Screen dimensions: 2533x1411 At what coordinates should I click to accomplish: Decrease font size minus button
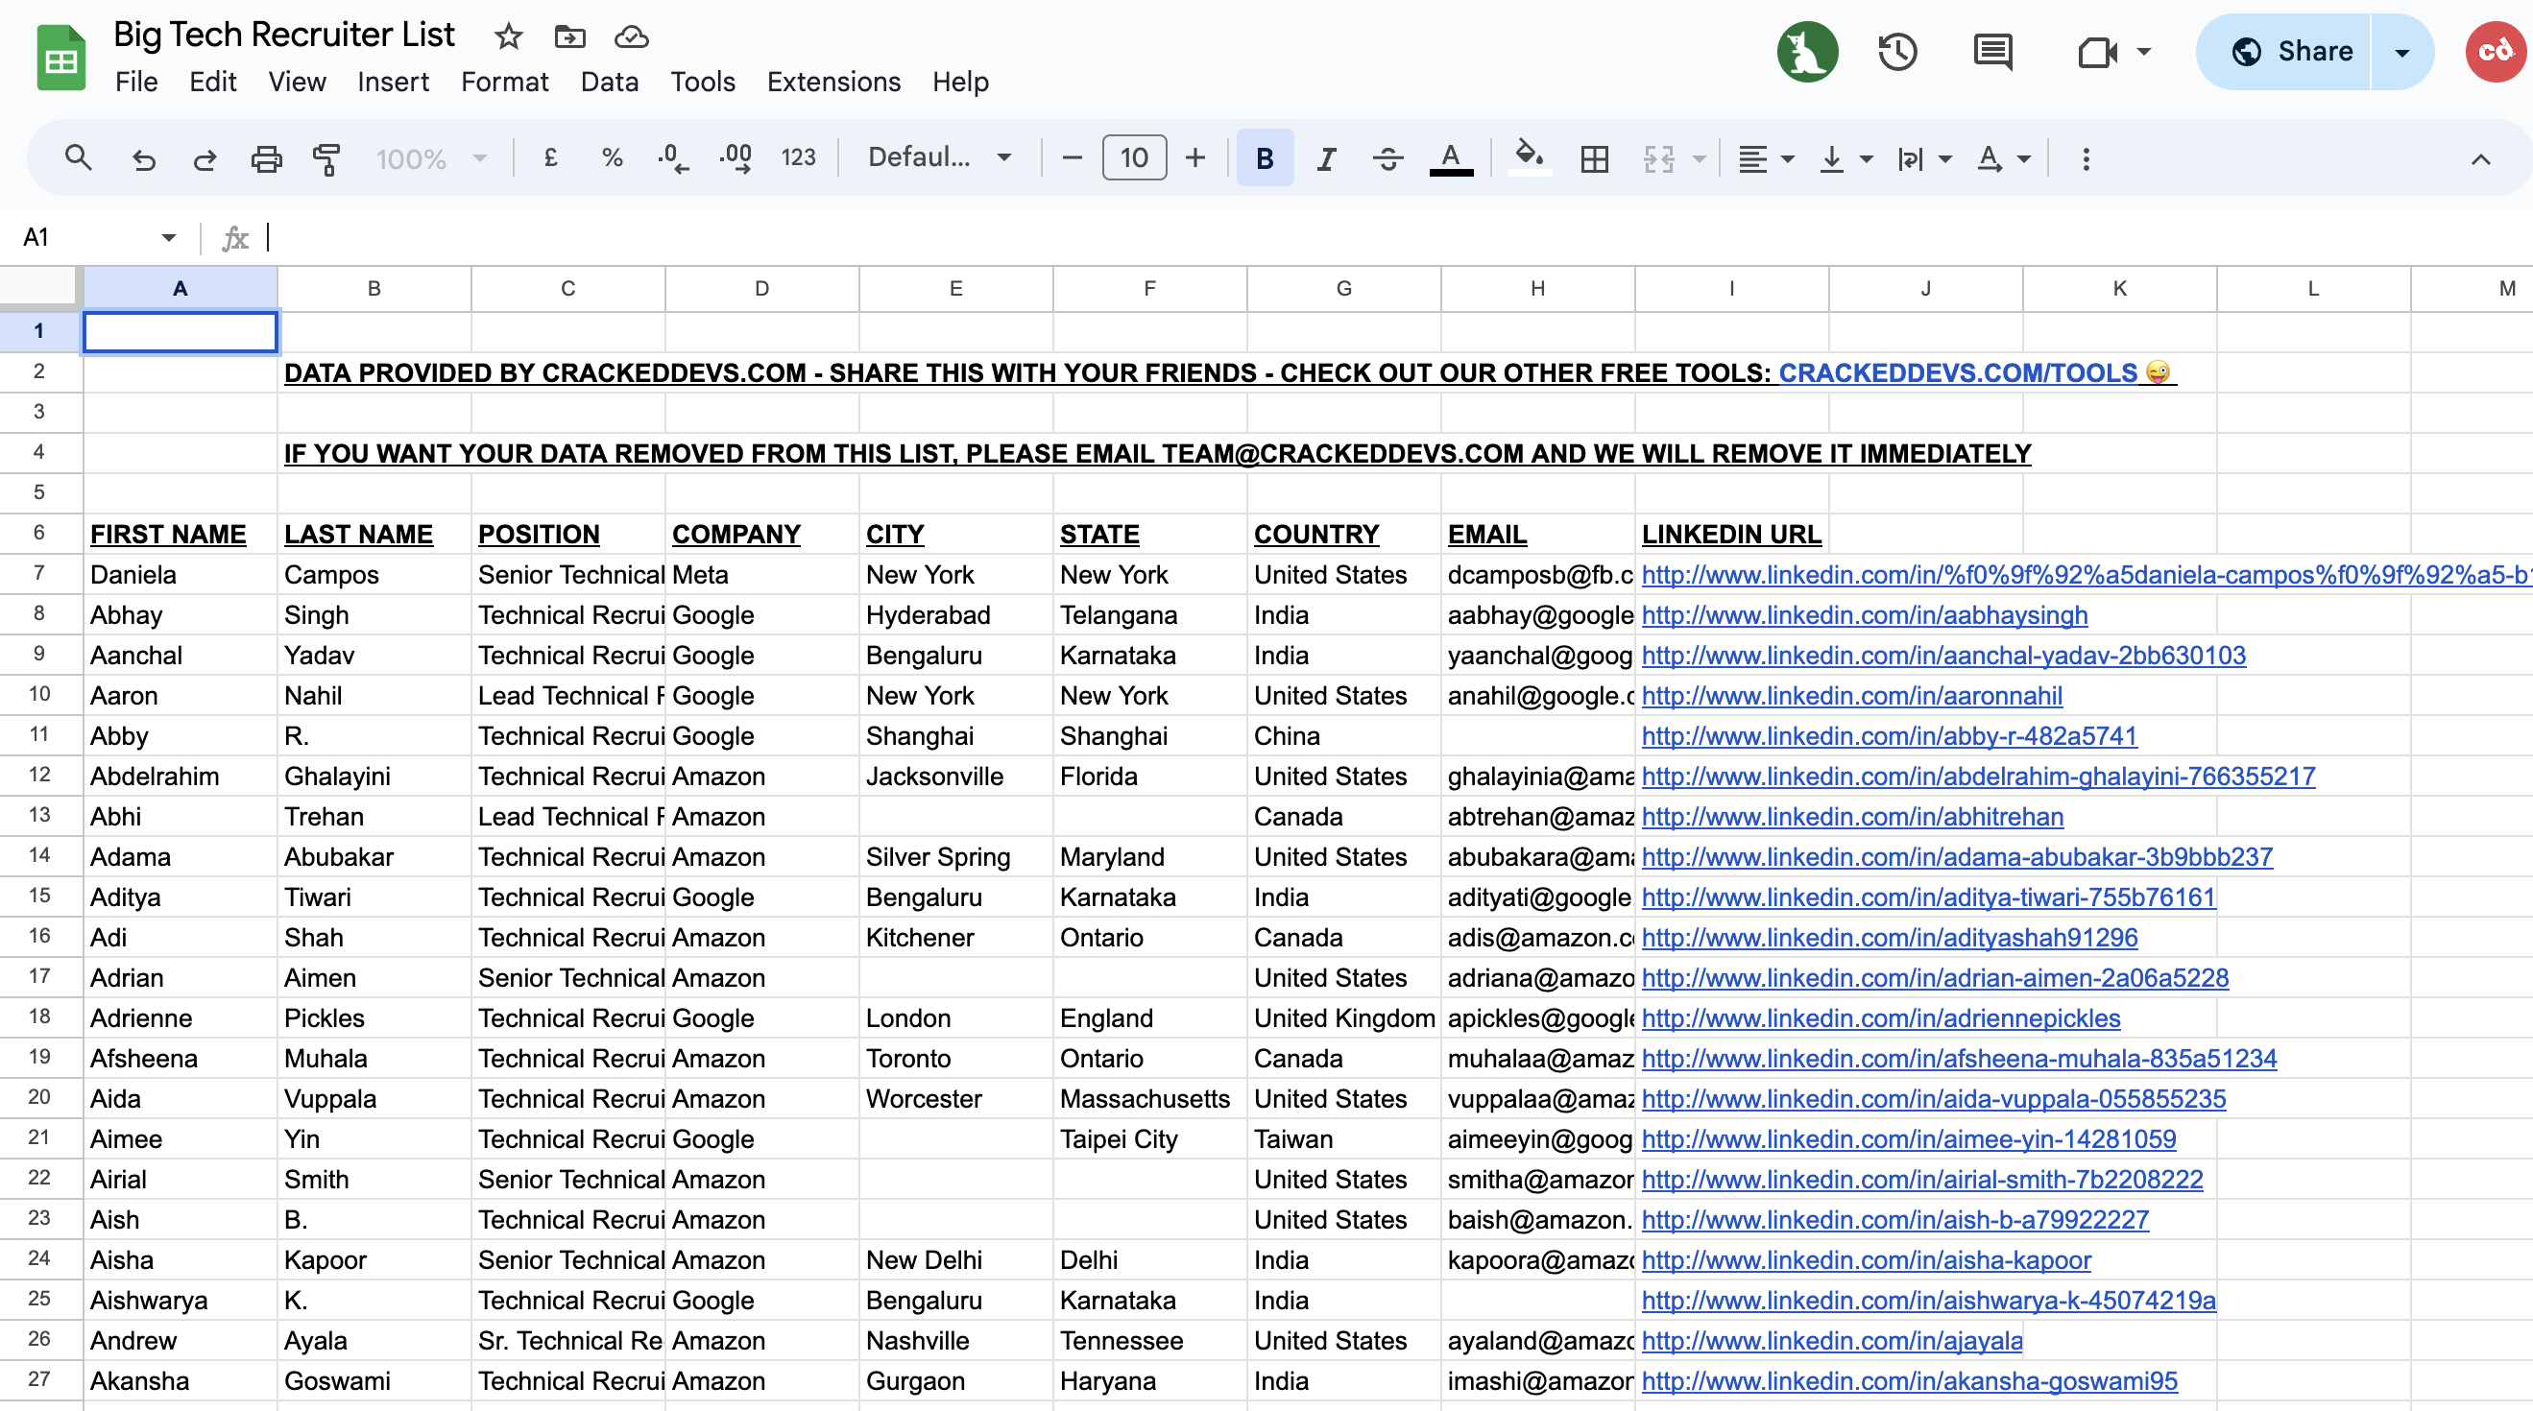tap(1073, 157)
